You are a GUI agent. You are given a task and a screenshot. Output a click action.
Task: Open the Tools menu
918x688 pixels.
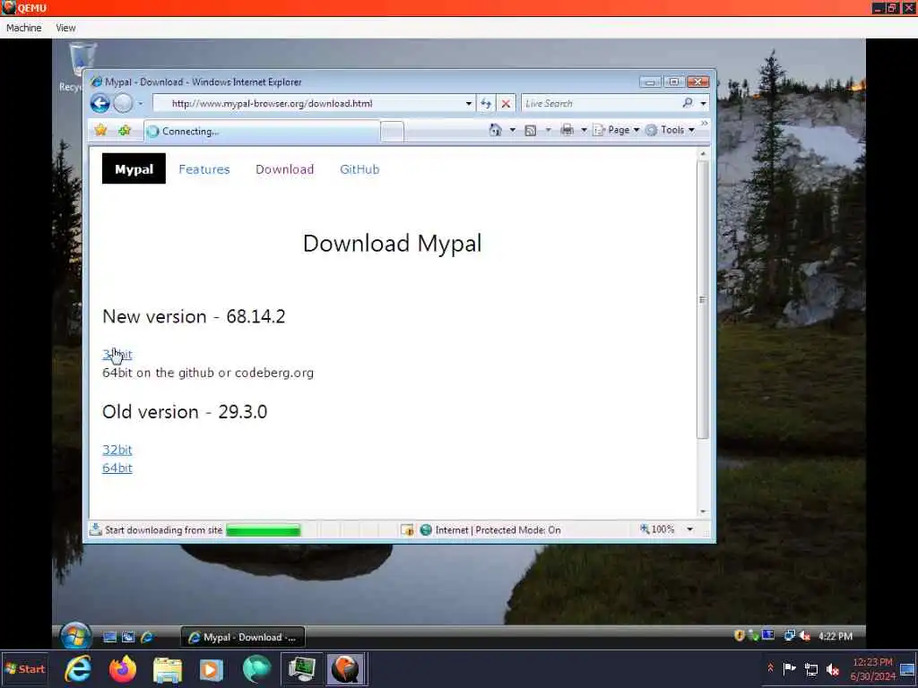[670, 130]
